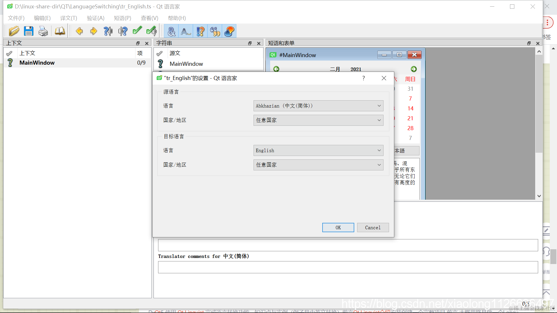Float the 字符串 dock panel
The height and width of the screenshot is (313, 557).
pos(250,43)
